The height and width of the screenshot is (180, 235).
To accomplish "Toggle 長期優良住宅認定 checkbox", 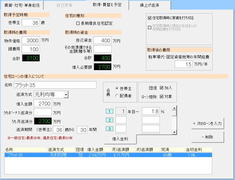I will (78, 23).
